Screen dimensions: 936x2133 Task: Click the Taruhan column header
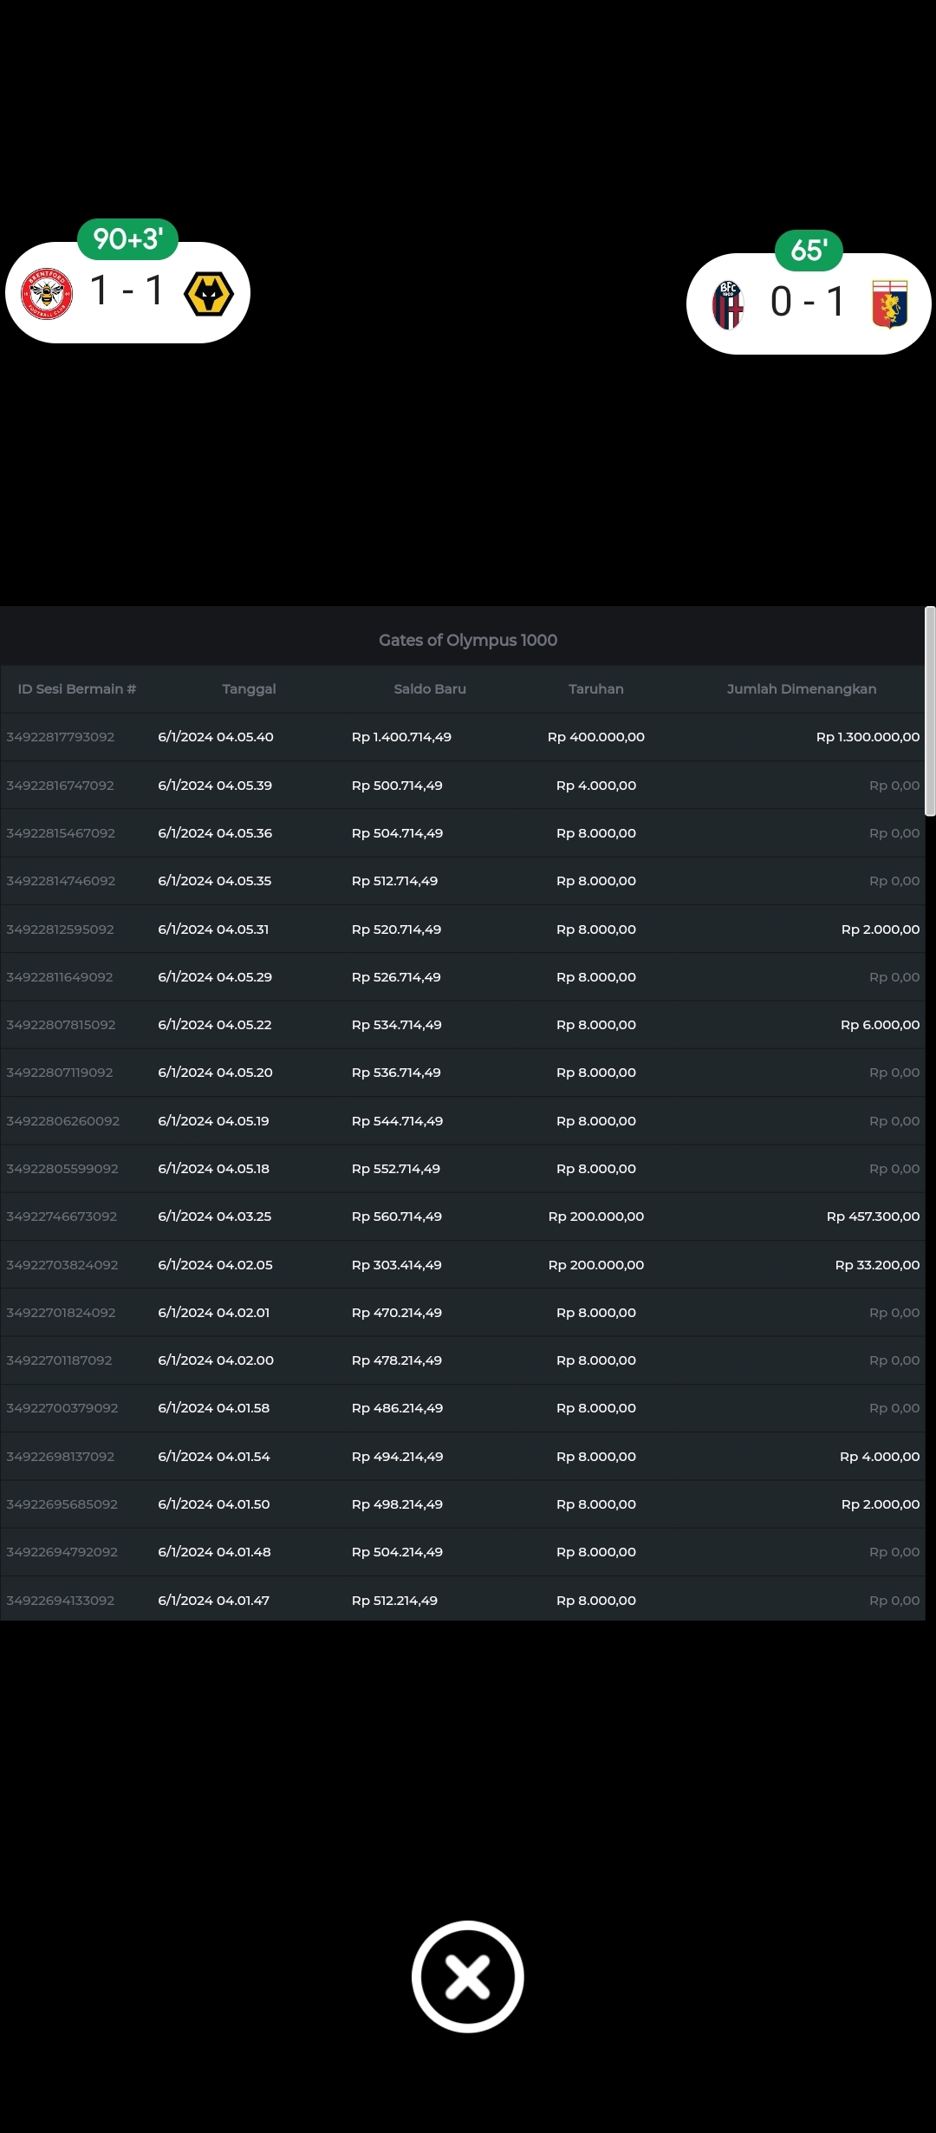[596, 689]
